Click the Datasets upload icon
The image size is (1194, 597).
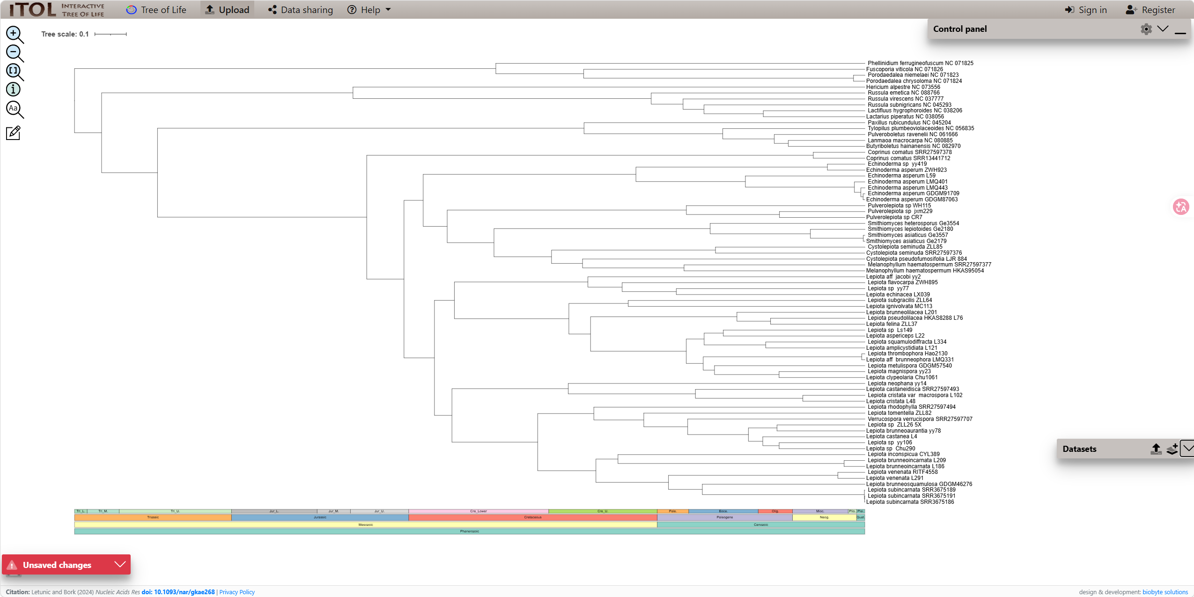coord(1156,449)
